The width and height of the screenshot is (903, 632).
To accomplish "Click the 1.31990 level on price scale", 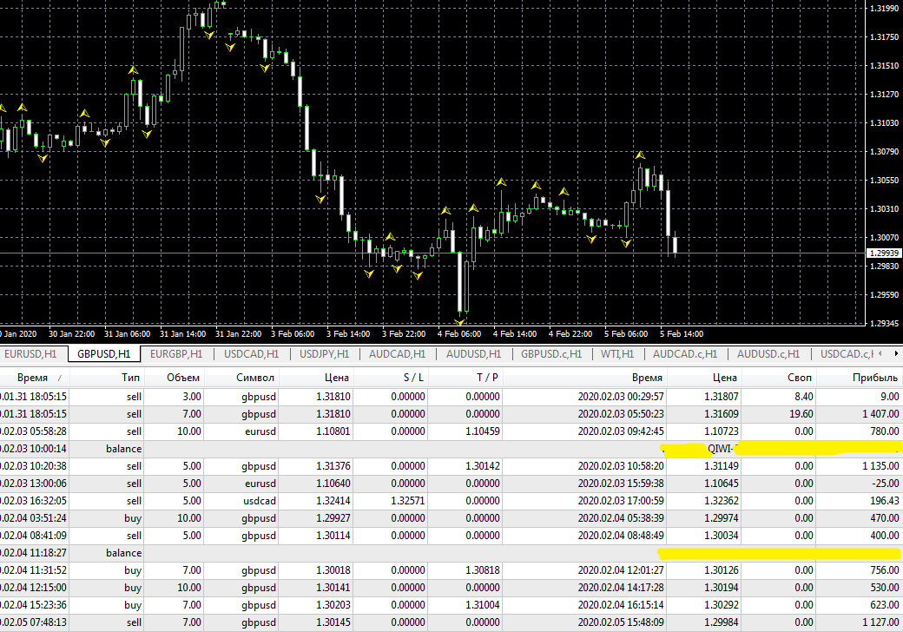I will tap(883, 9).
